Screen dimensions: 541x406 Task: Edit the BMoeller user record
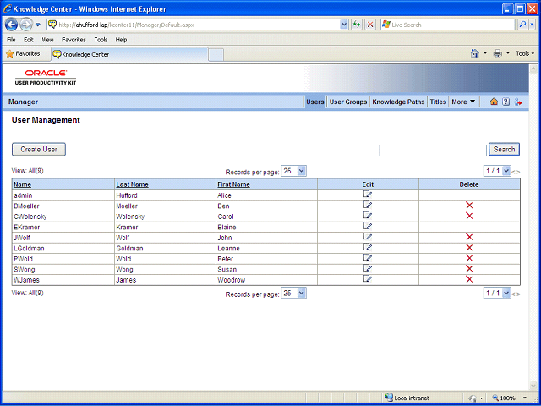click(x=368, y=205)
